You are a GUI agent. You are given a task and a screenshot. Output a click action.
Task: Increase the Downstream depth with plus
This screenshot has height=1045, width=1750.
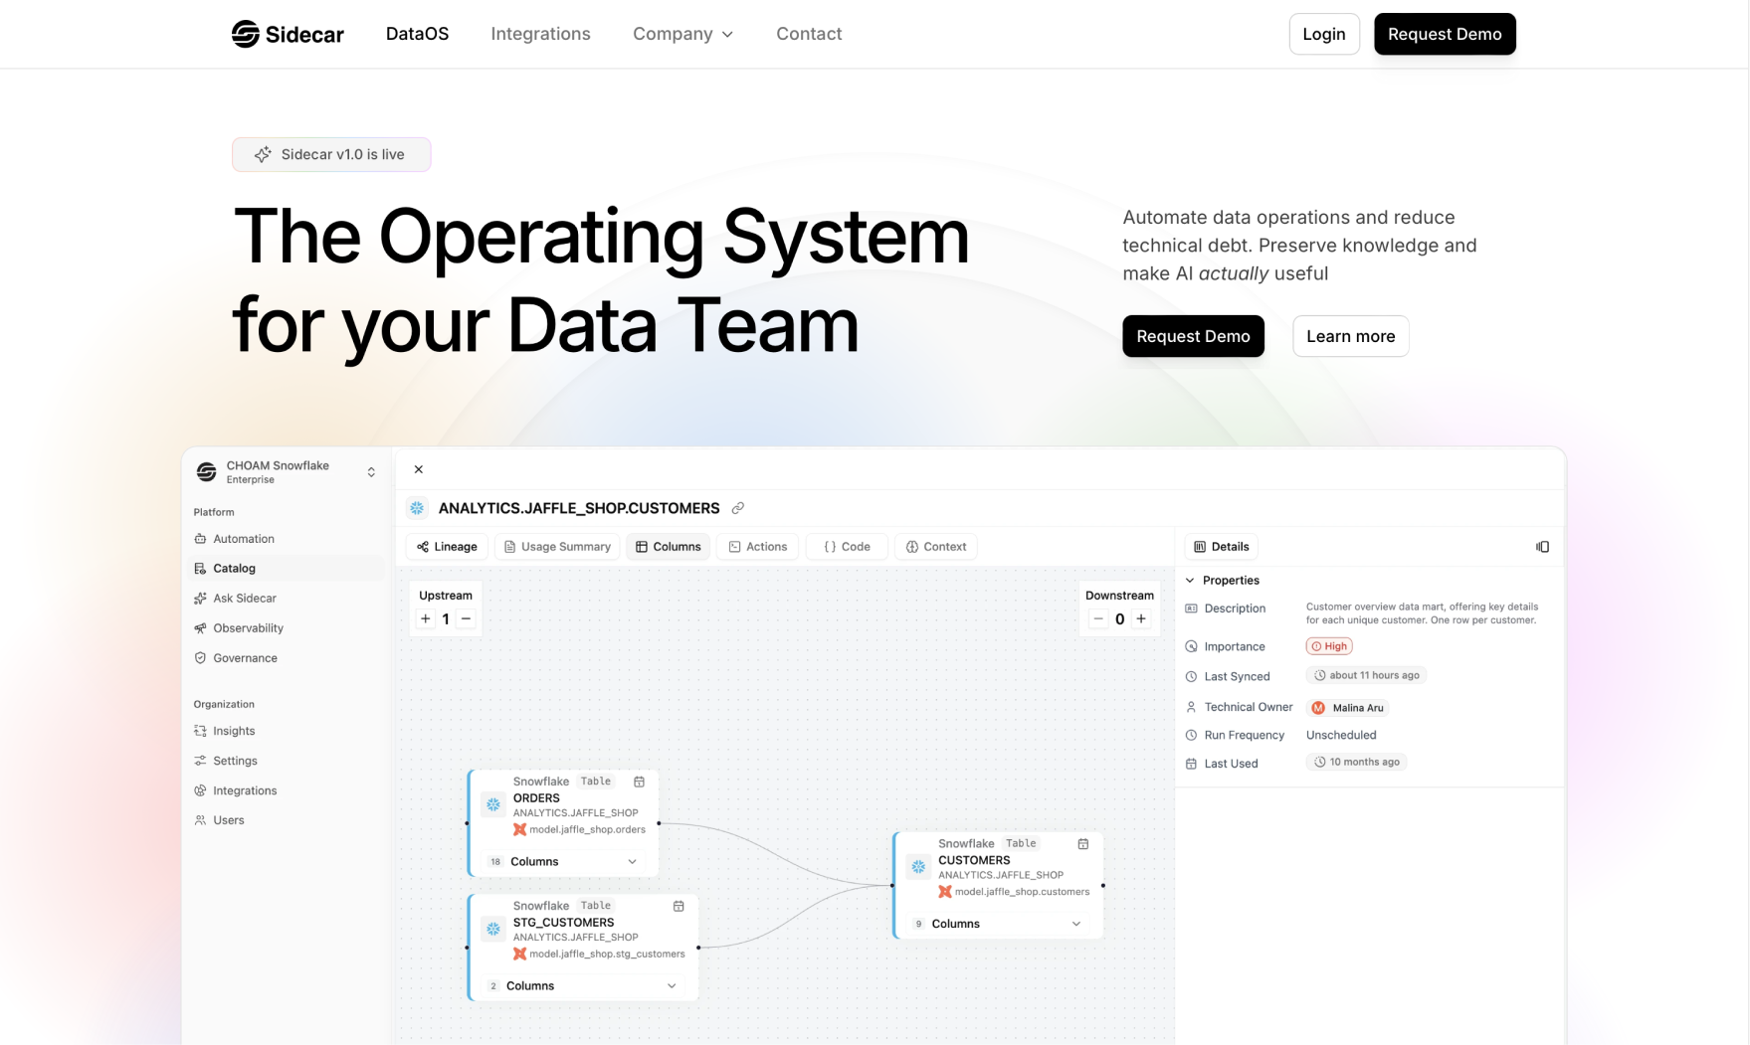point(1141,618)
